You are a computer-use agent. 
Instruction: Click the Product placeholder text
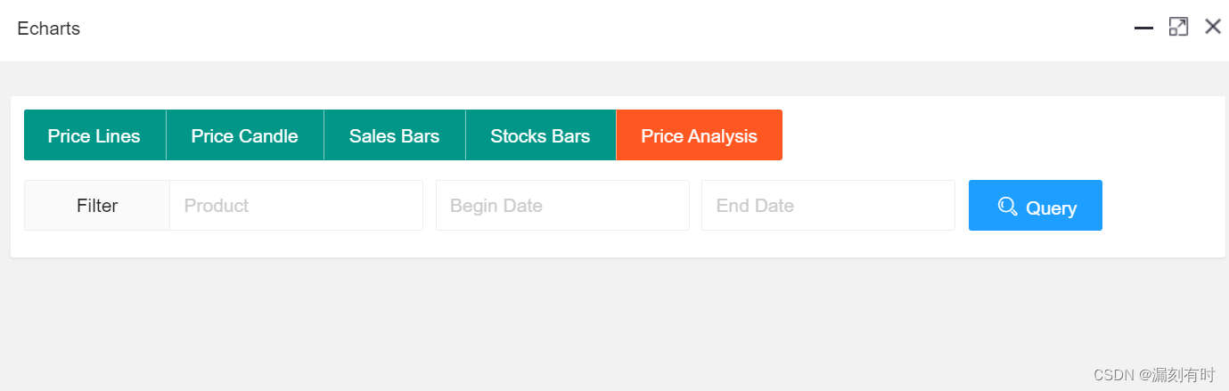217,206
